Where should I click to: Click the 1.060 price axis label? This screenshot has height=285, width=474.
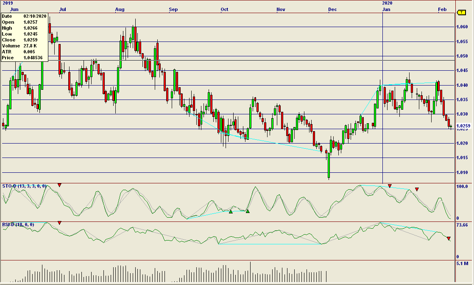pyautogui.click(x=462, y=27)
